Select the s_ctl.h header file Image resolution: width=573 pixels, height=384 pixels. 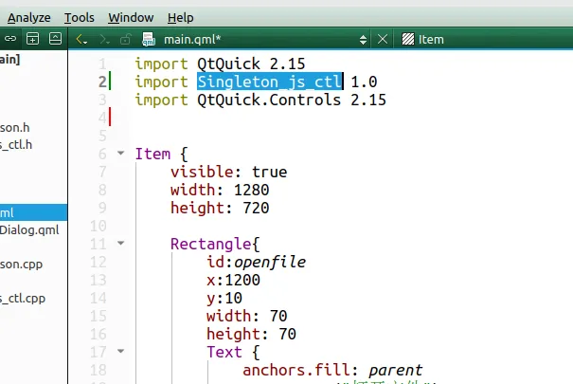tap(16, 145)
